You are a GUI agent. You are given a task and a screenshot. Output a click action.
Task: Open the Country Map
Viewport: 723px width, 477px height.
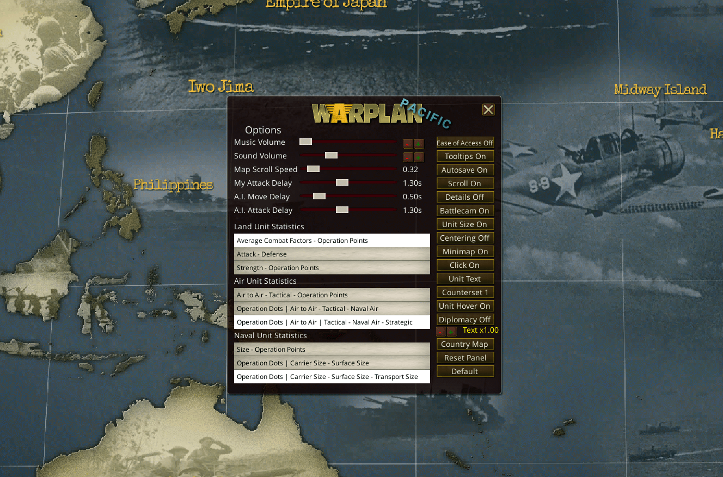465,344
